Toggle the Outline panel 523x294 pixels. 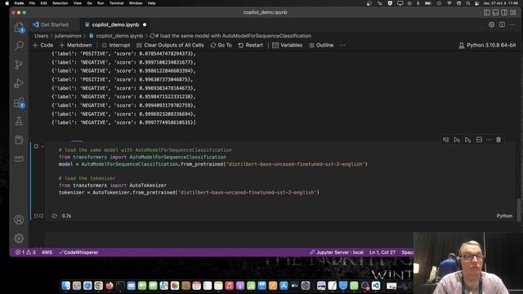pyautogui.click(x=321, y=46)
